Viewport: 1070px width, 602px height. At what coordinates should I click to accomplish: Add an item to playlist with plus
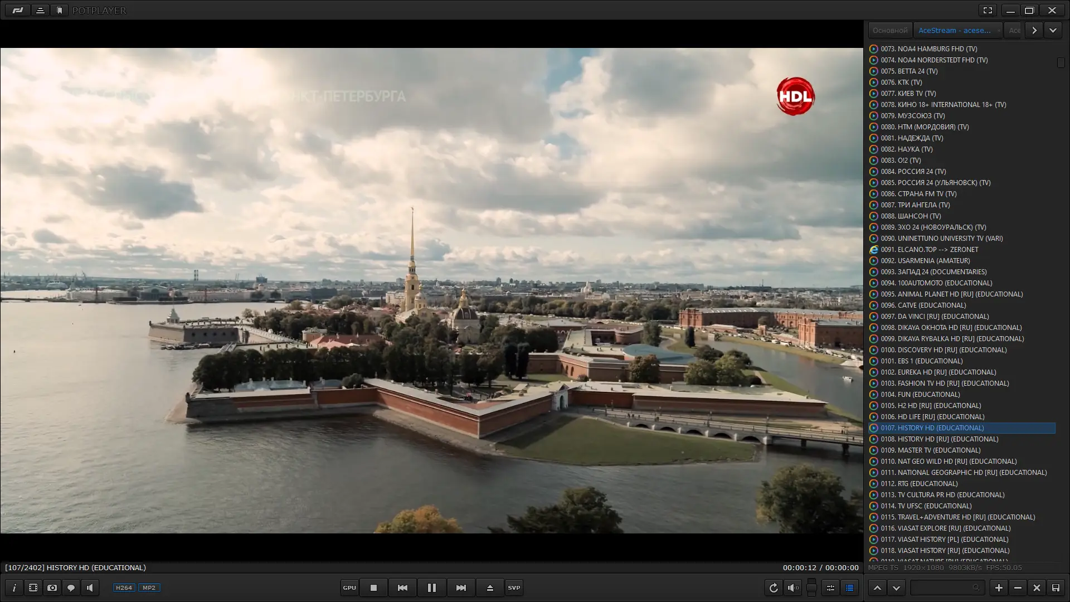999,588
